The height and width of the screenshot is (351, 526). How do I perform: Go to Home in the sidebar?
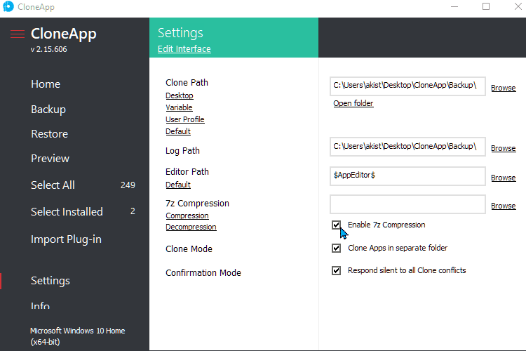46,84
